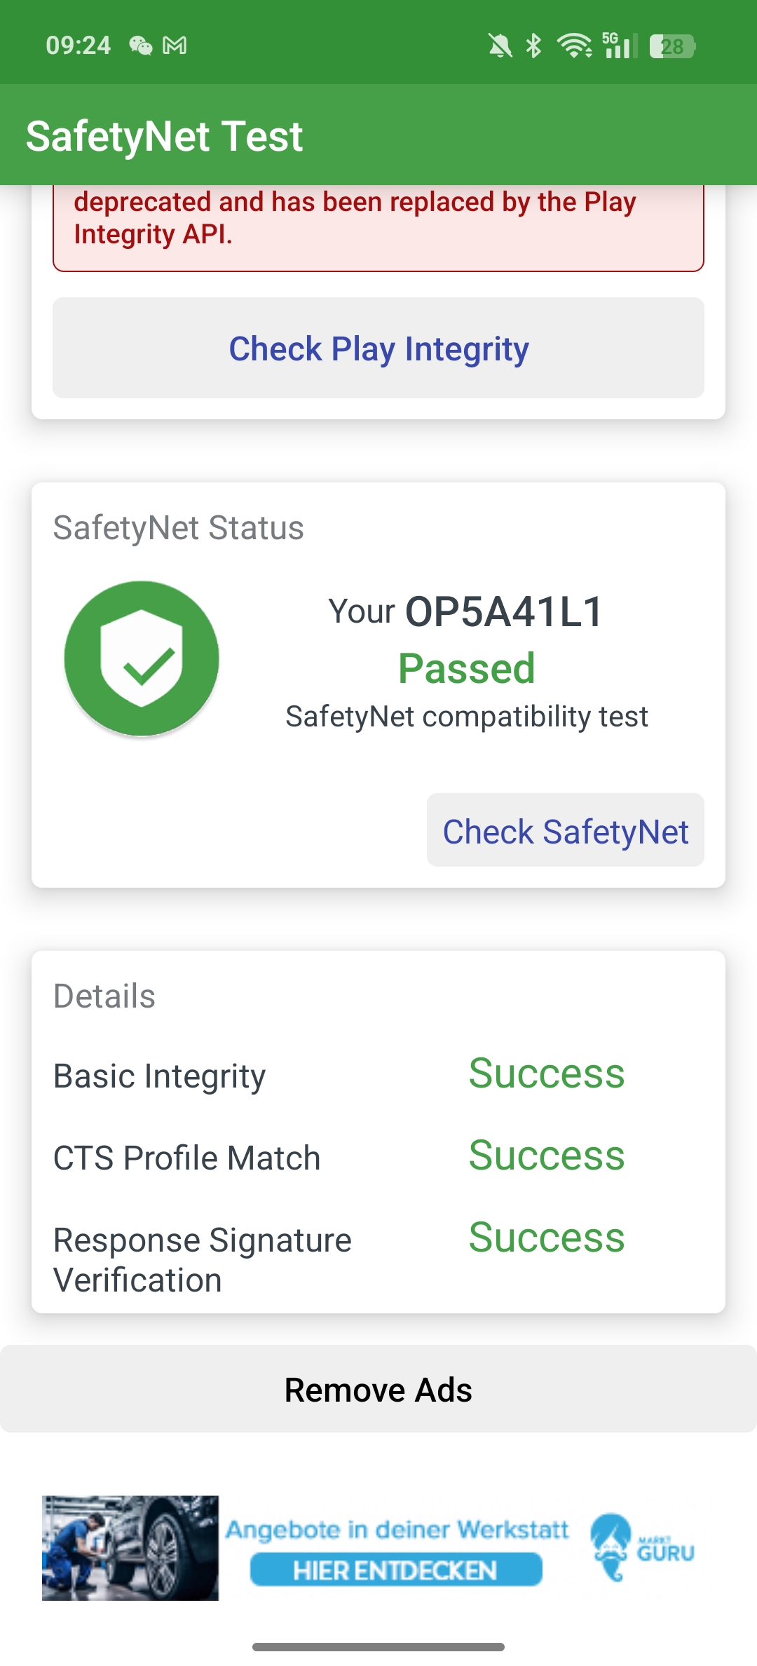
Task: Tap Response Signature Verification label
Action: [x=203, y=1260]
